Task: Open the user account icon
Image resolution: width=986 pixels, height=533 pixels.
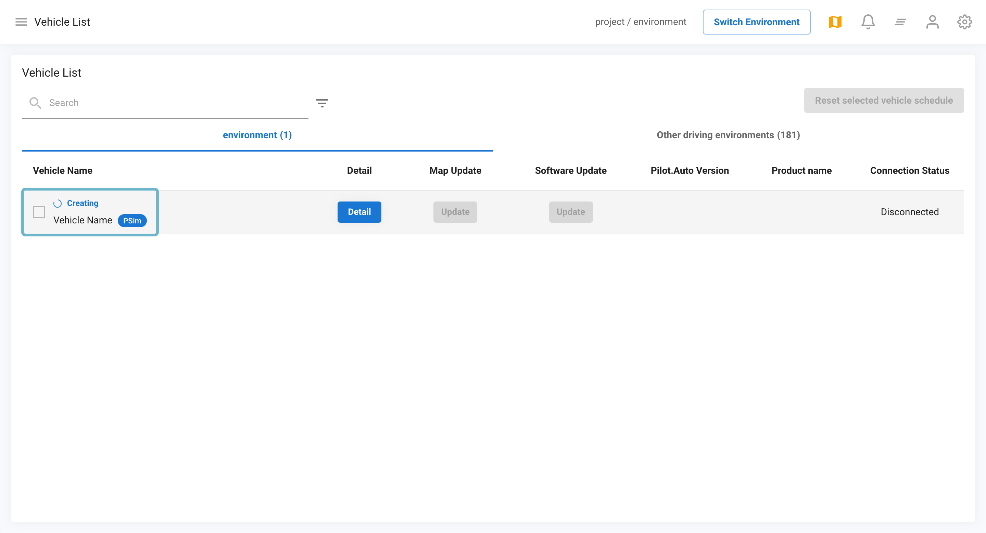Action: [x=932, y=22]
